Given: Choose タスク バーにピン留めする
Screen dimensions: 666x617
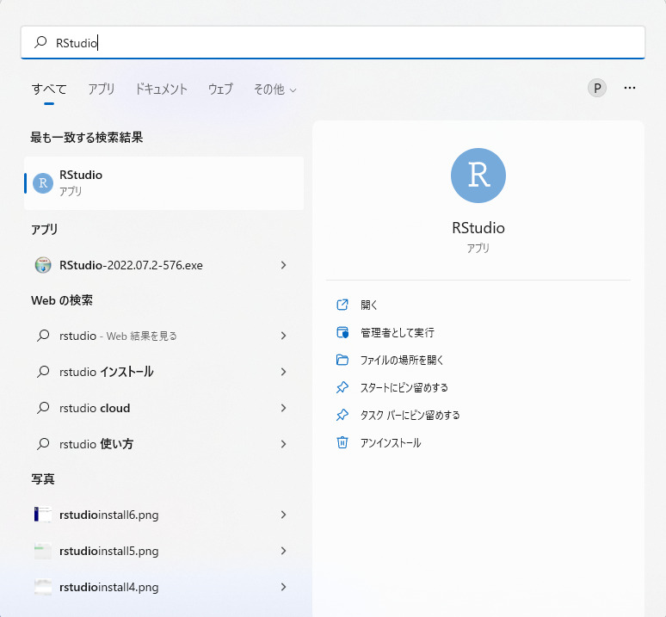Looking at the screenshot, I should pos(410,416).
